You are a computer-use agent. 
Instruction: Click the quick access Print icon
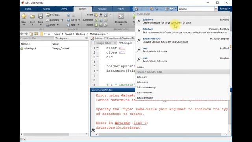(x=167, y=9)
